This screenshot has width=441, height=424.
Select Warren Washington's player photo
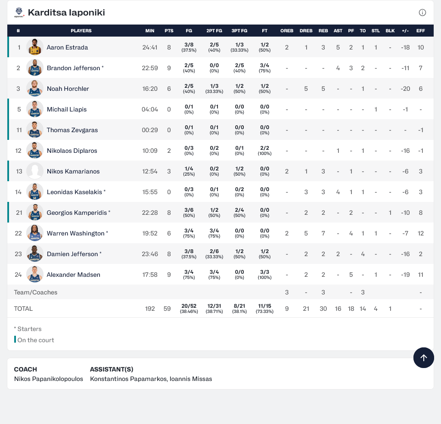[35, 233]
